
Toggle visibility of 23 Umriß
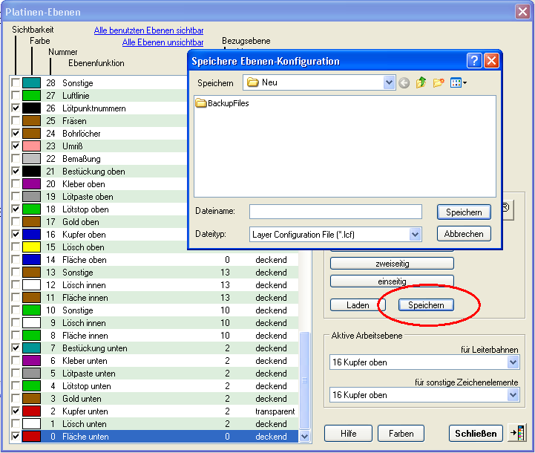pyautogui.click(x=16, y=146)
